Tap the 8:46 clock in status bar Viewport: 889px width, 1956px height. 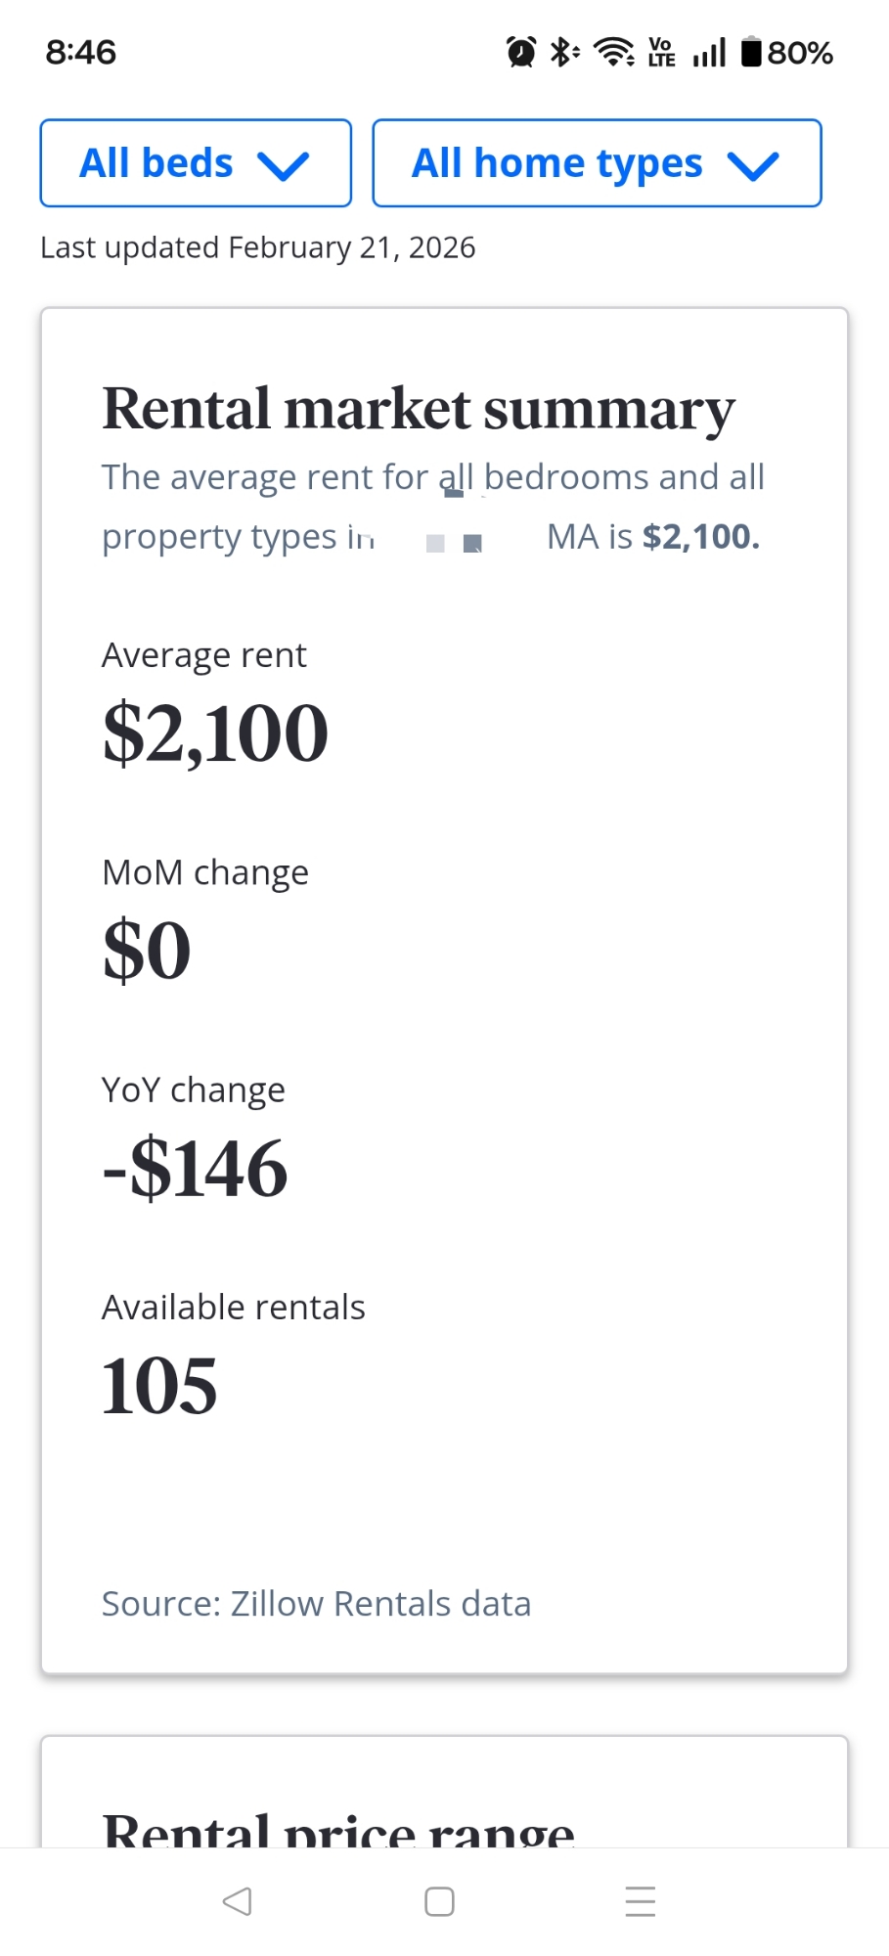[x=81, y=52]
